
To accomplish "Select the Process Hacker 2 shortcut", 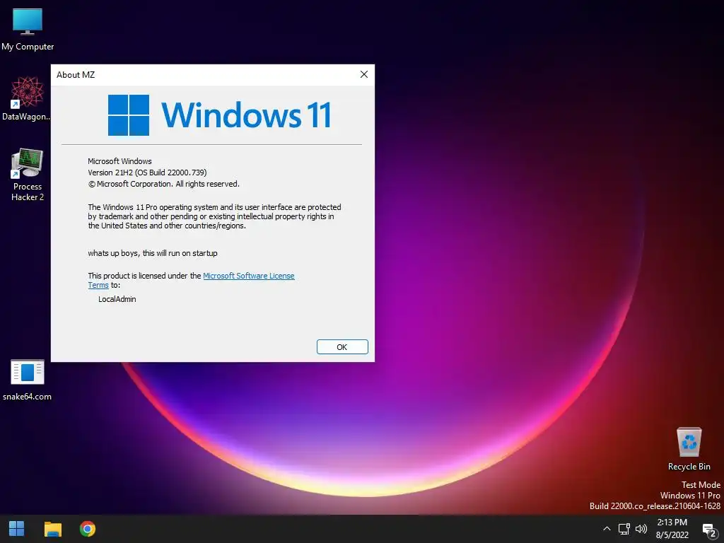I will point(28,175).
